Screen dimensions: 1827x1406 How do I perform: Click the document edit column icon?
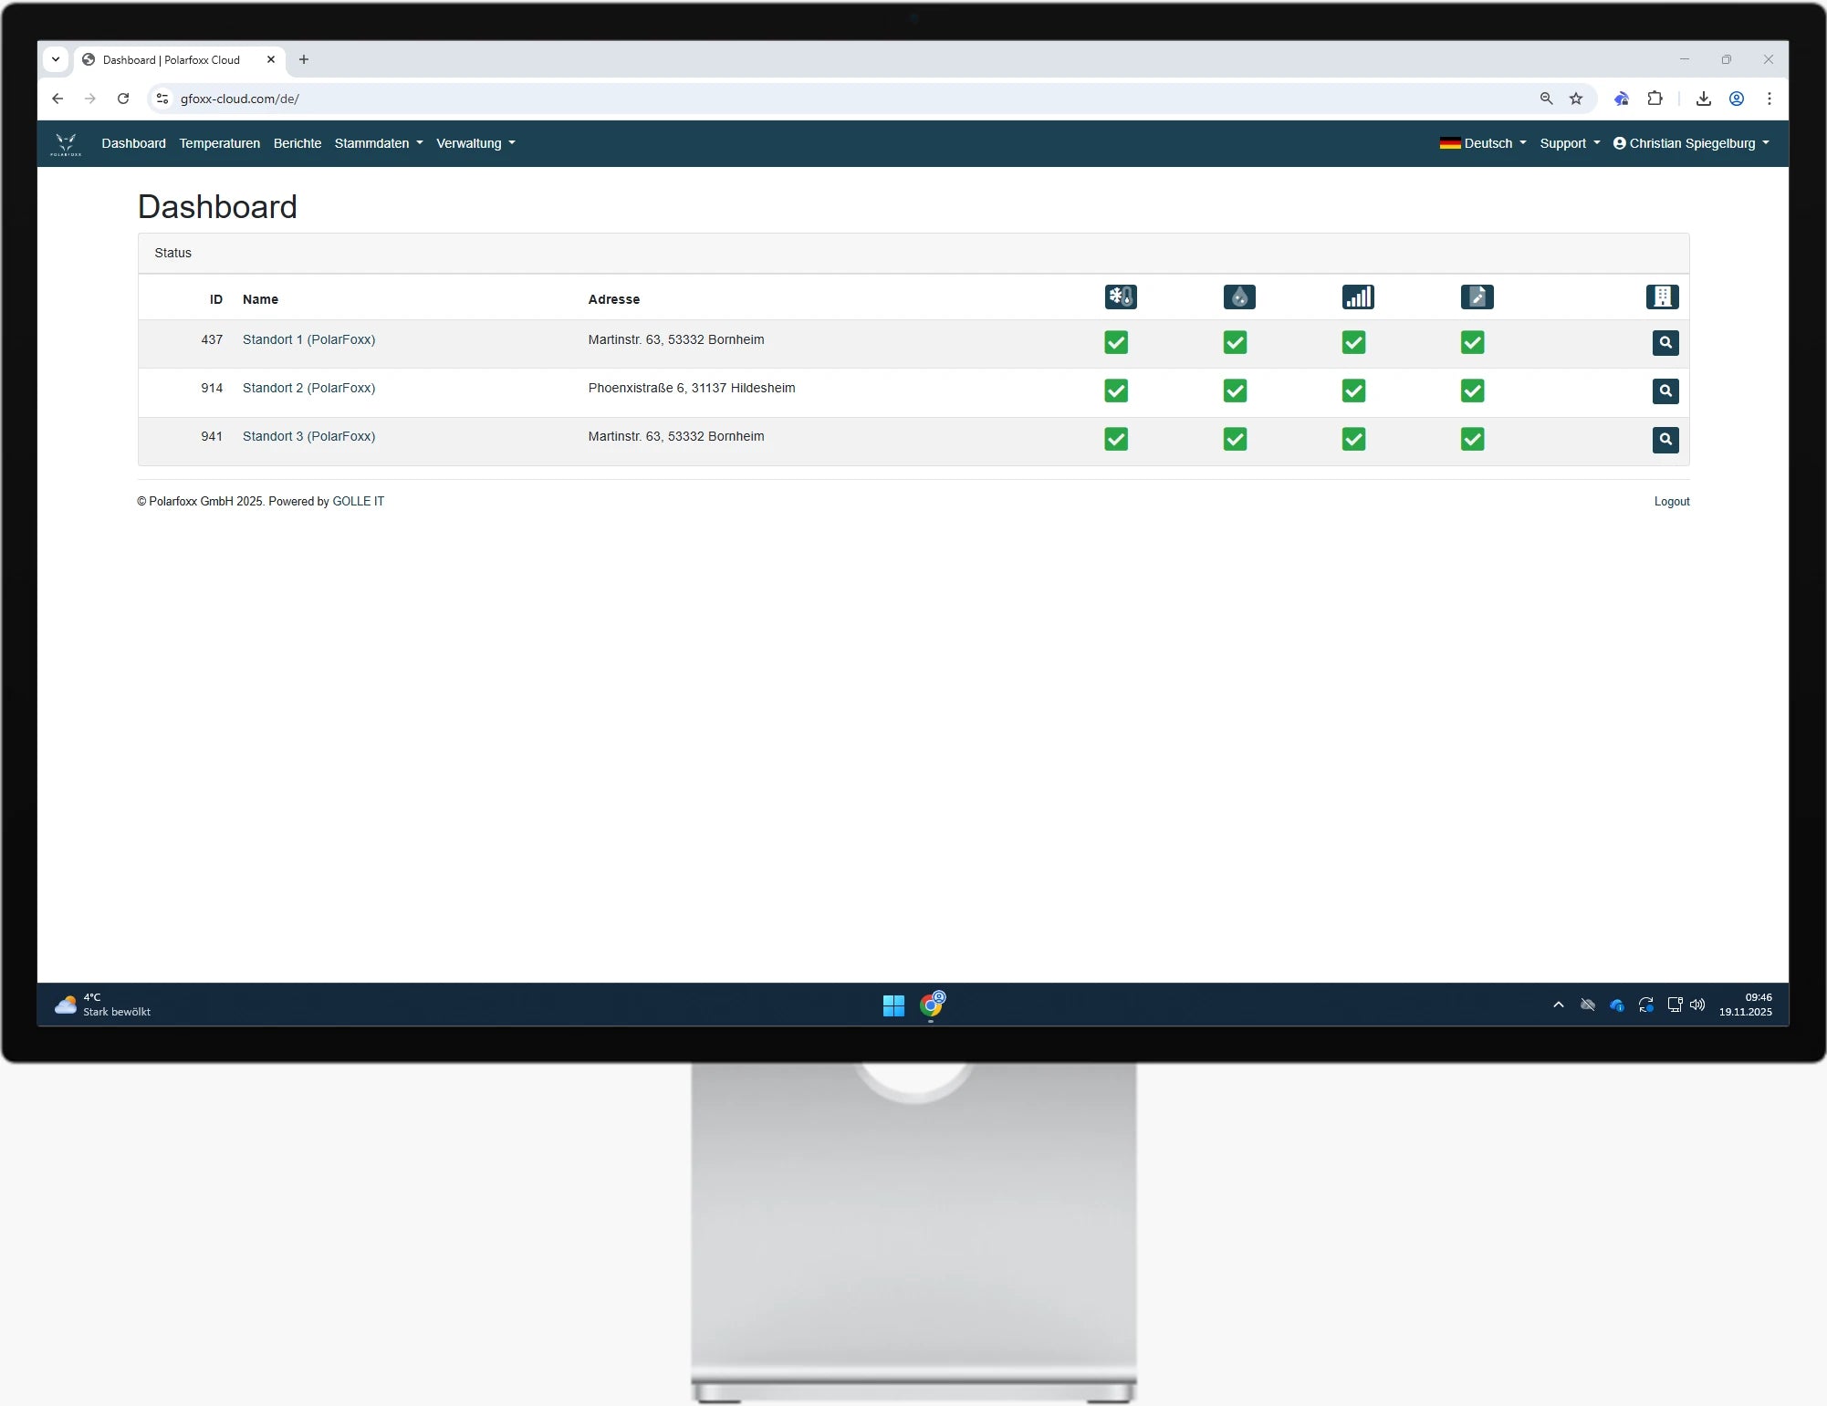pyautogui.click(x=1476, y=297)
